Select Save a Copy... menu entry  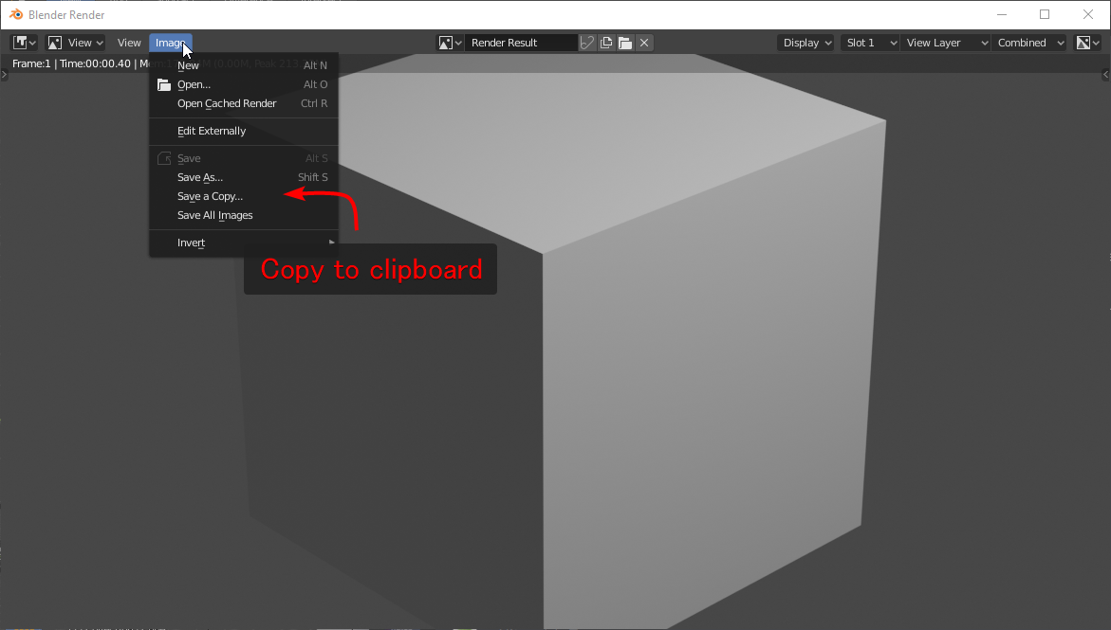[x=243, y=196]
